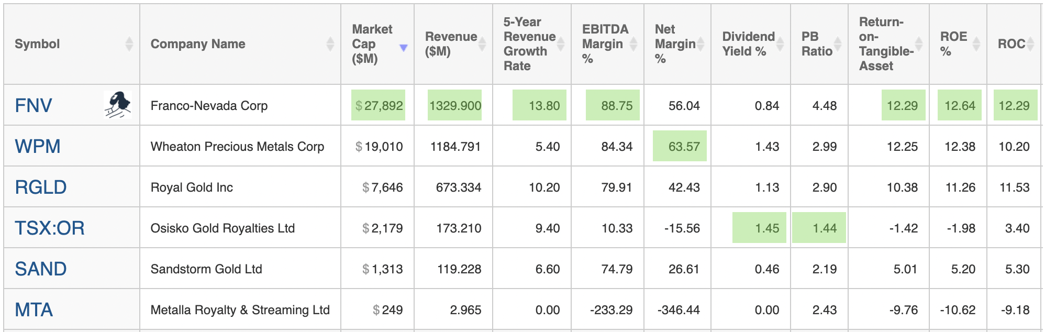This screenshot has height=332, width=1045.
Task: Click SAND's revenue value 119.228
Action: coord(459,269)
